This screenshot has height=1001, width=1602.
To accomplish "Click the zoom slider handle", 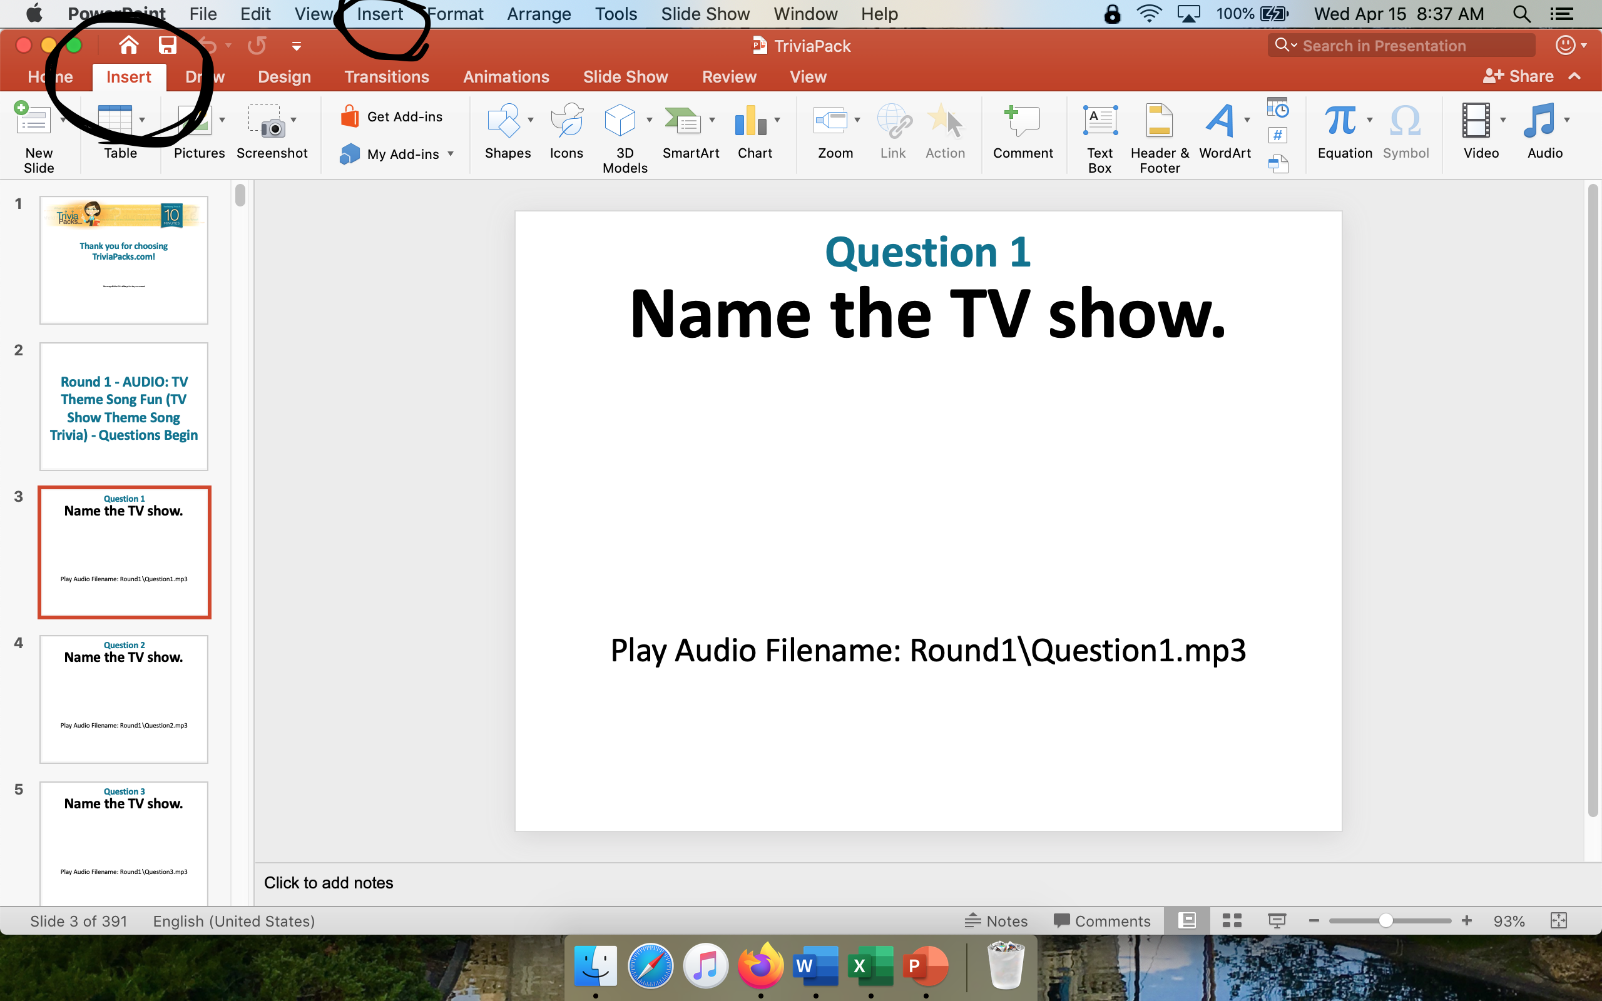I will (1385, 921).
